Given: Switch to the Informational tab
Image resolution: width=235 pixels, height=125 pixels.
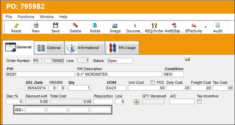Looking at the screenshot, I should tap(85, 48).
